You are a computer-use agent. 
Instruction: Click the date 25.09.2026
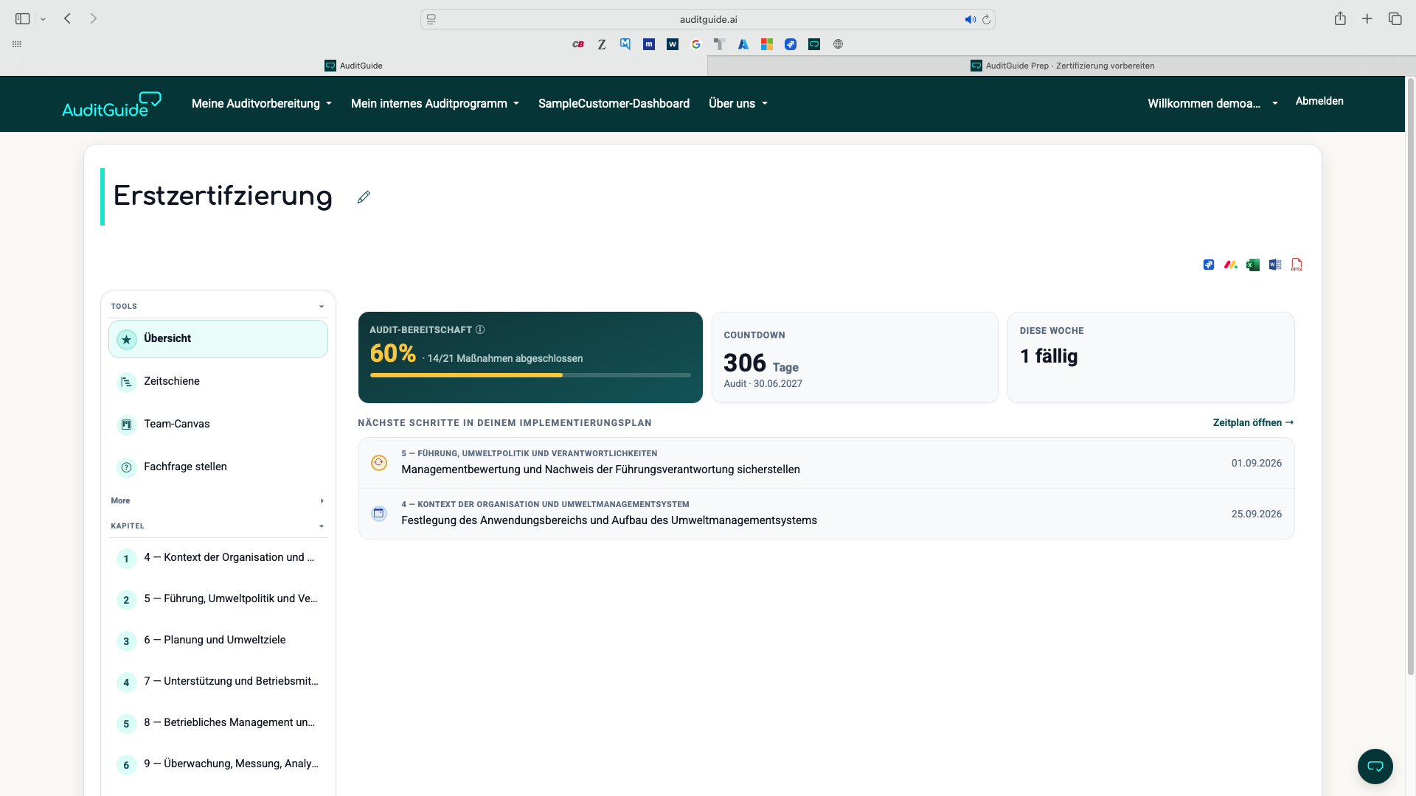click(1257, 514)
